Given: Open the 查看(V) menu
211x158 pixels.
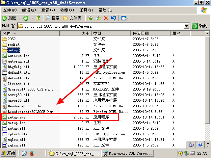Looking at the screenshot, I should [x=48, y=10].
